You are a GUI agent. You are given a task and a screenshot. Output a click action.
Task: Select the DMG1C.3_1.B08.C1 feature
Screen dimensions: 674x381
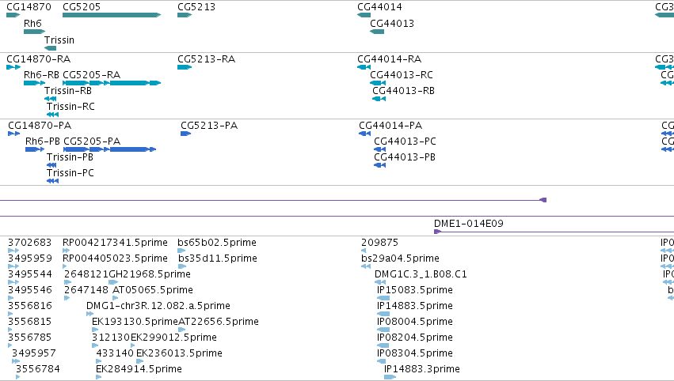coord(380,282)
